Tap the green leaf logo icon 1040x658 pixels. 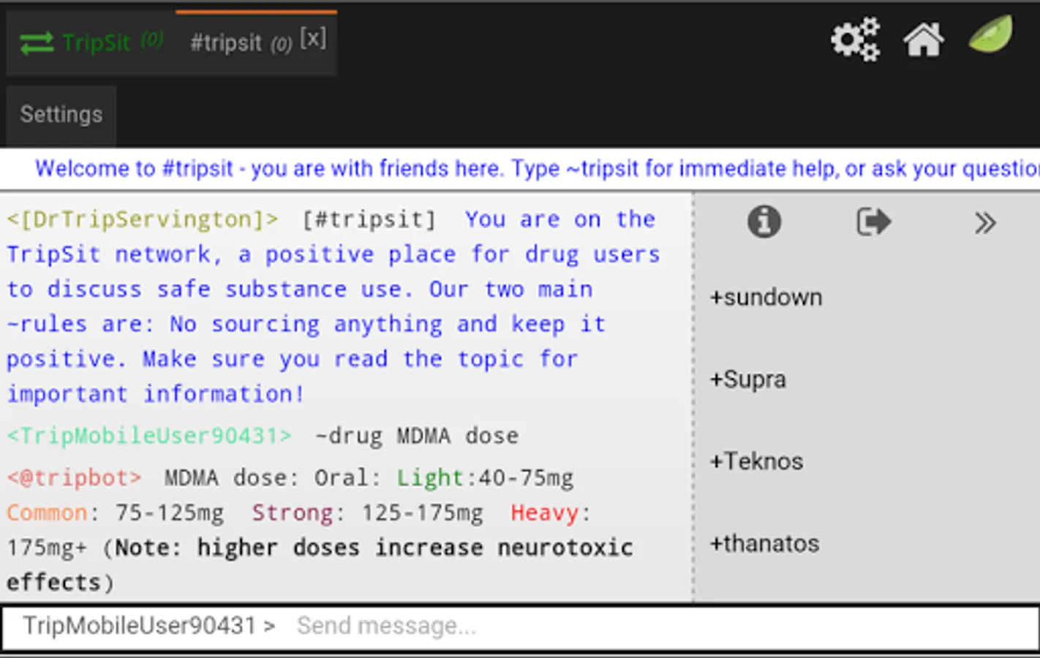(991, 34)
